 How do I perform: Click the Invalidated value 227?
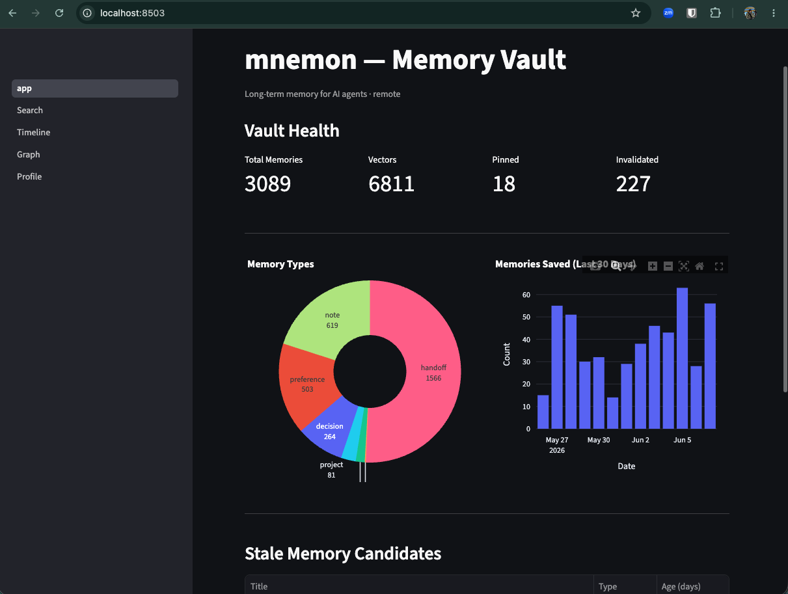[633, 184]
